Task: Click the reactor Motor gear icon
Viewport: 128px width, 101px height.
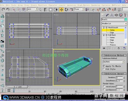Action: pyautogui.click(x=2, y=61)
